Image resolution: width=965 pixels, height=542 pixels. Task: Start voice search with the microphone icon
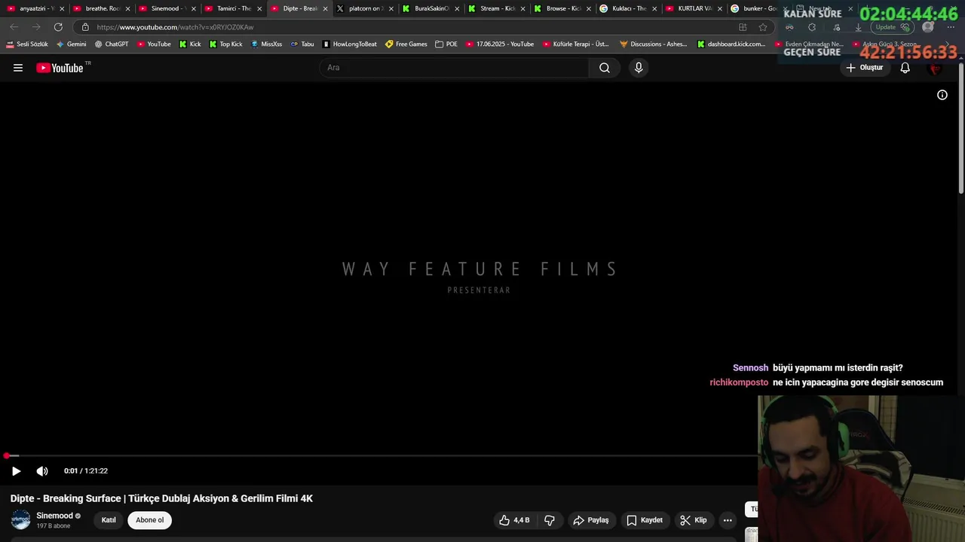click(639, 68)
